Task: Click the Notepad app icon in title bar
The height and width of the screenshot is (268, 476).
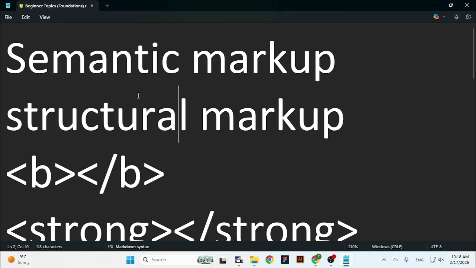Action: point(8,6)
